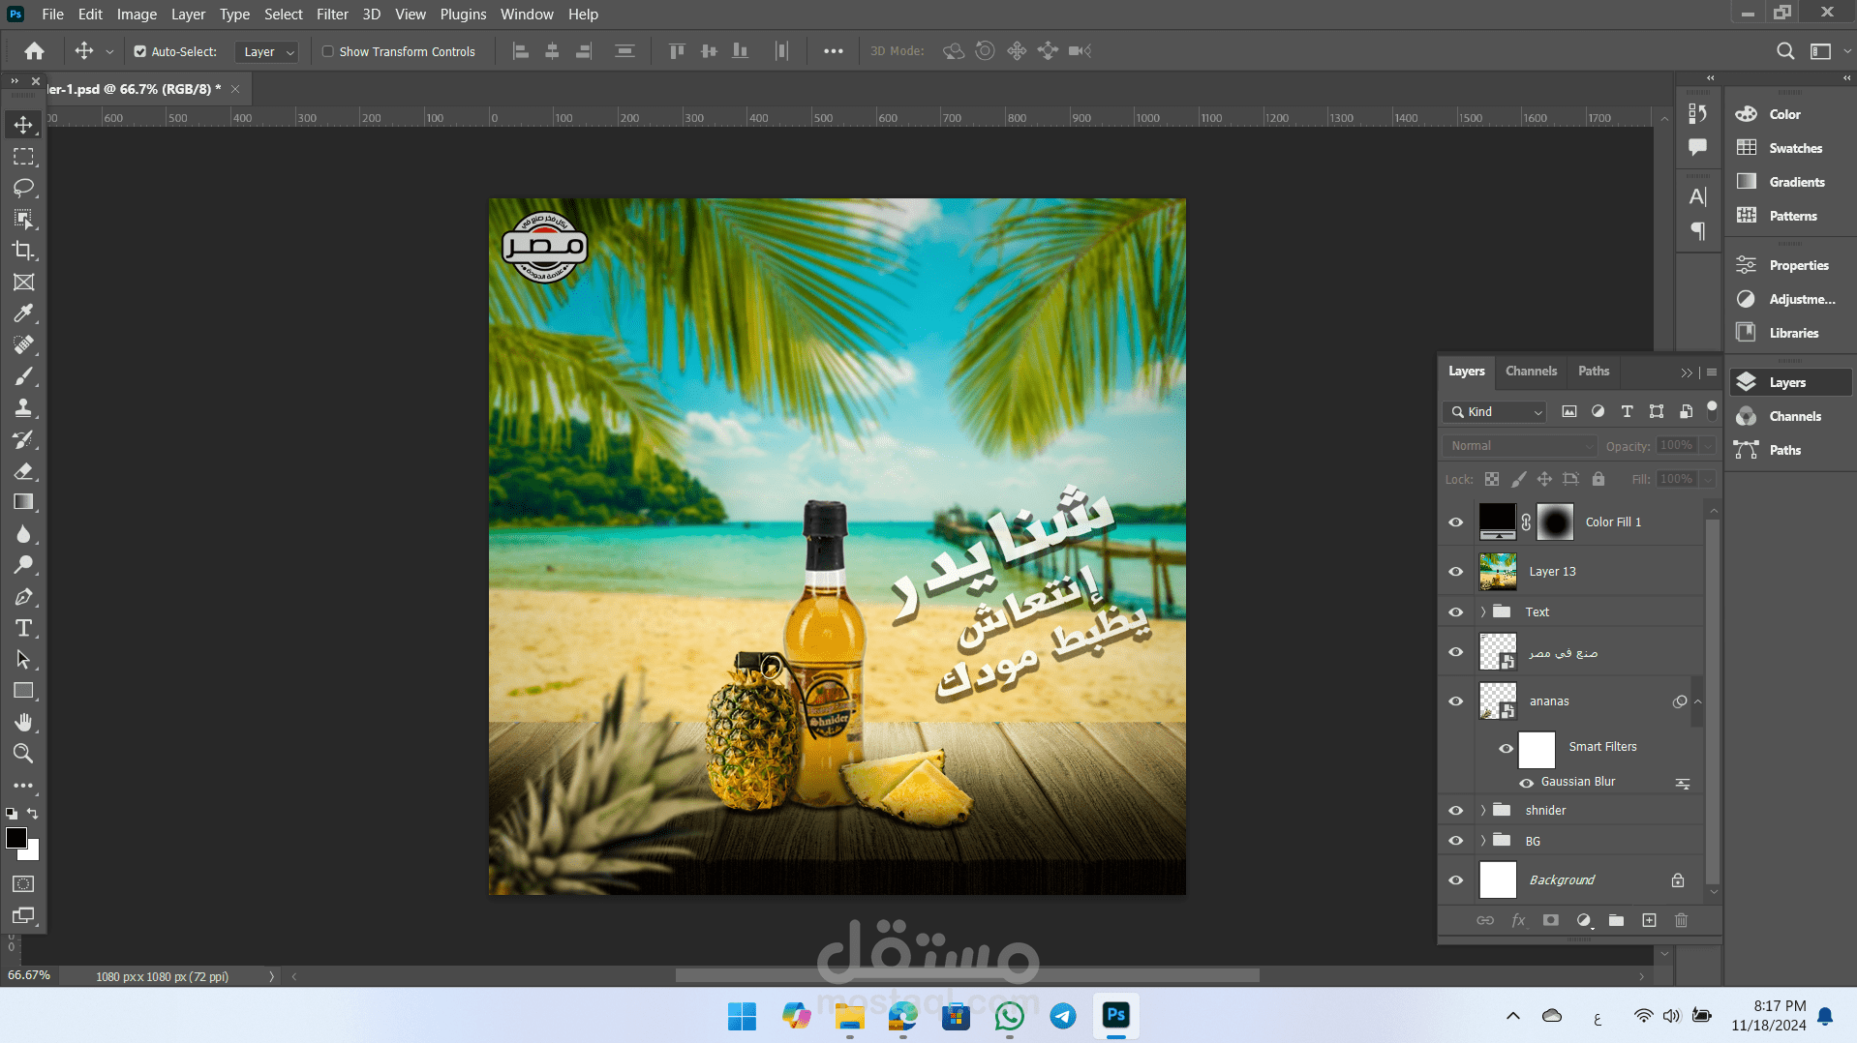Screen dimensions: 1857x1043
Task: Open Photoshop from the taskbar
Action: 1115,1015
